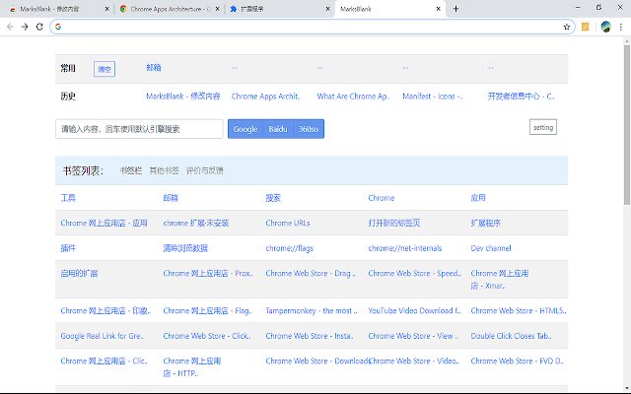631x394 pixels.
Task: Open Chrome Web Store - FVD D.. bookmark
Action: [517, 361]
